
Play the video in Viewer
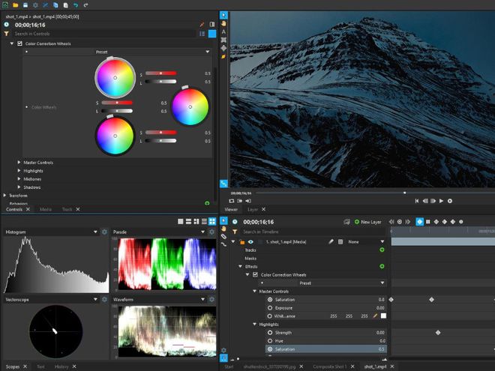tap(441, 201)
